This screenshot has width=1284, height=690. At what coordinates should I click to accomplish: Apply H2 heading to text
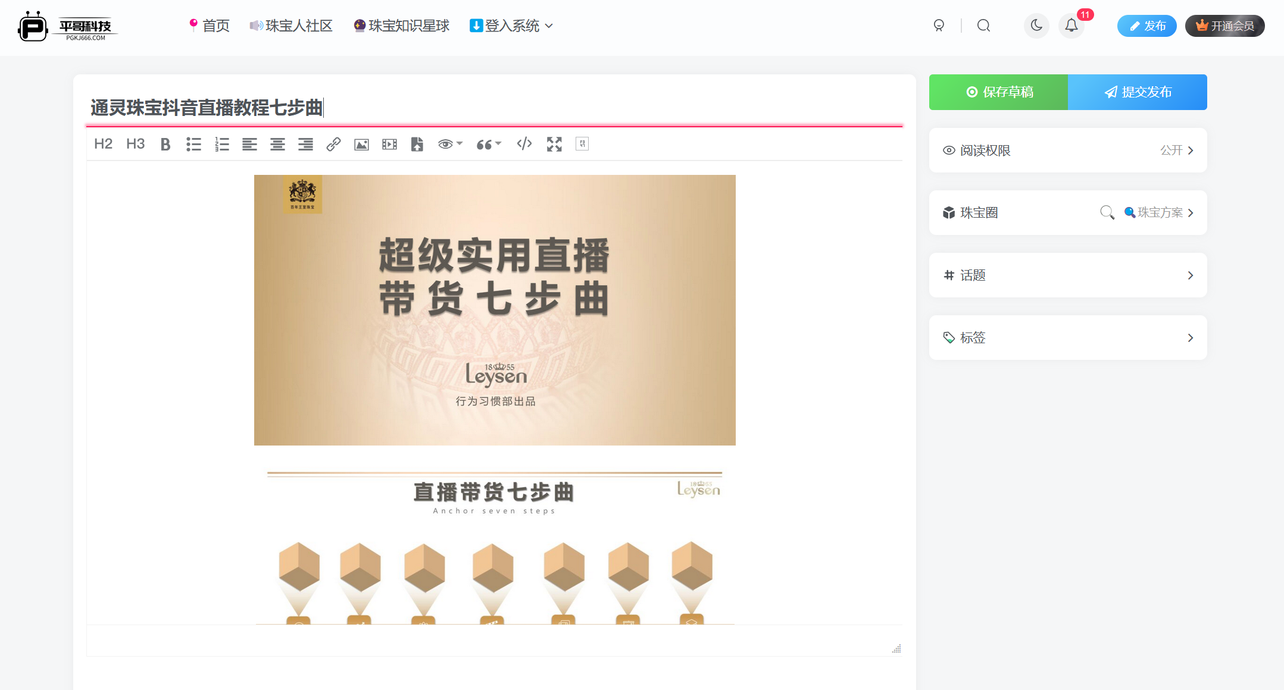(x=102, y=144)
